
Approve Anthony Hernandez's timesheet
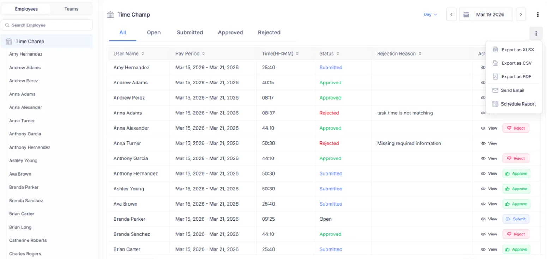coord(516,173)
